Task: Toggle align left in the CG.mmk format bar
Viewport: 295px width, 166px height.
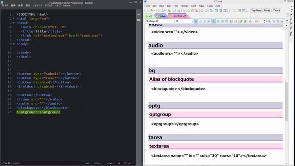Action: (214, 21)
